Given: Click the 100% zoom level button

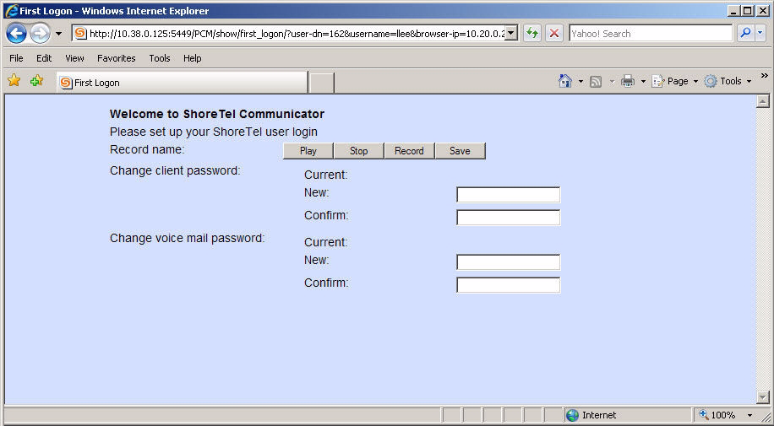Looking at the screenshot, I should (717, 415).
